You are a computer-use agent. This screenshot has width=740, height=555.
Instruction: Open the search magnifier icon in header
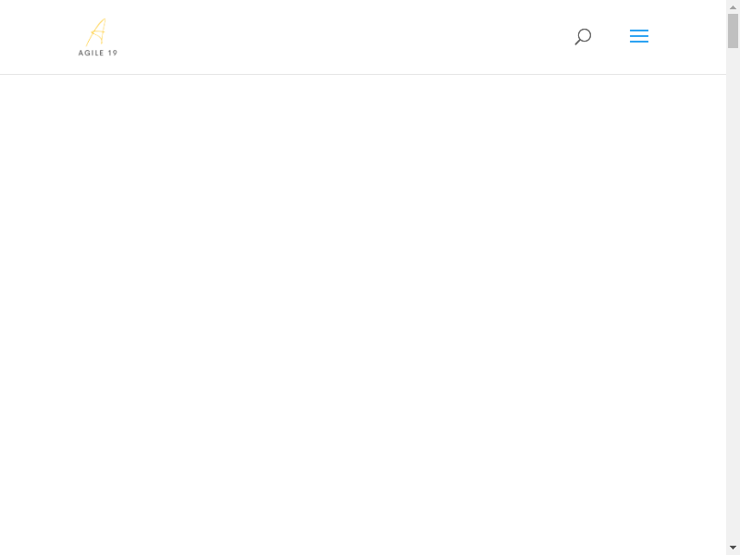(583, 37)
